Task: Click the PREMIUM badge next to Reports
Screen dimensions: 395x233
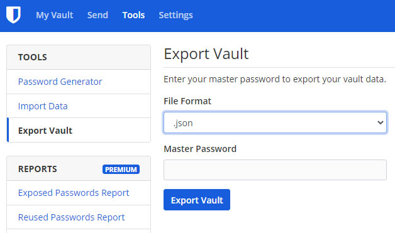Action: click(x=121, y=170)
